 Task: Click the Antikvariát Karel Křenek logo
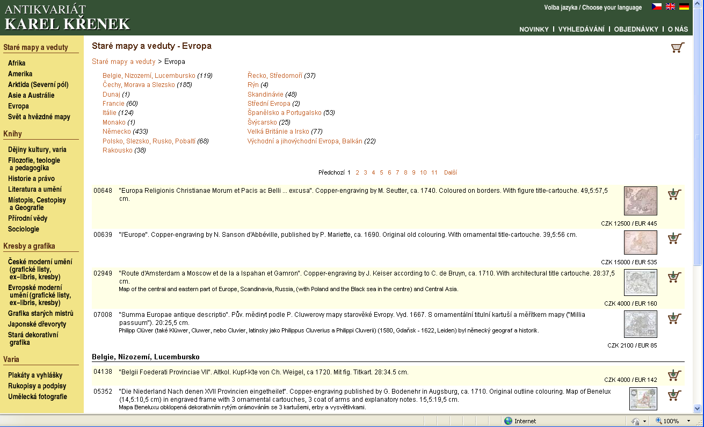pyautogui.click(x=67, y=17)
